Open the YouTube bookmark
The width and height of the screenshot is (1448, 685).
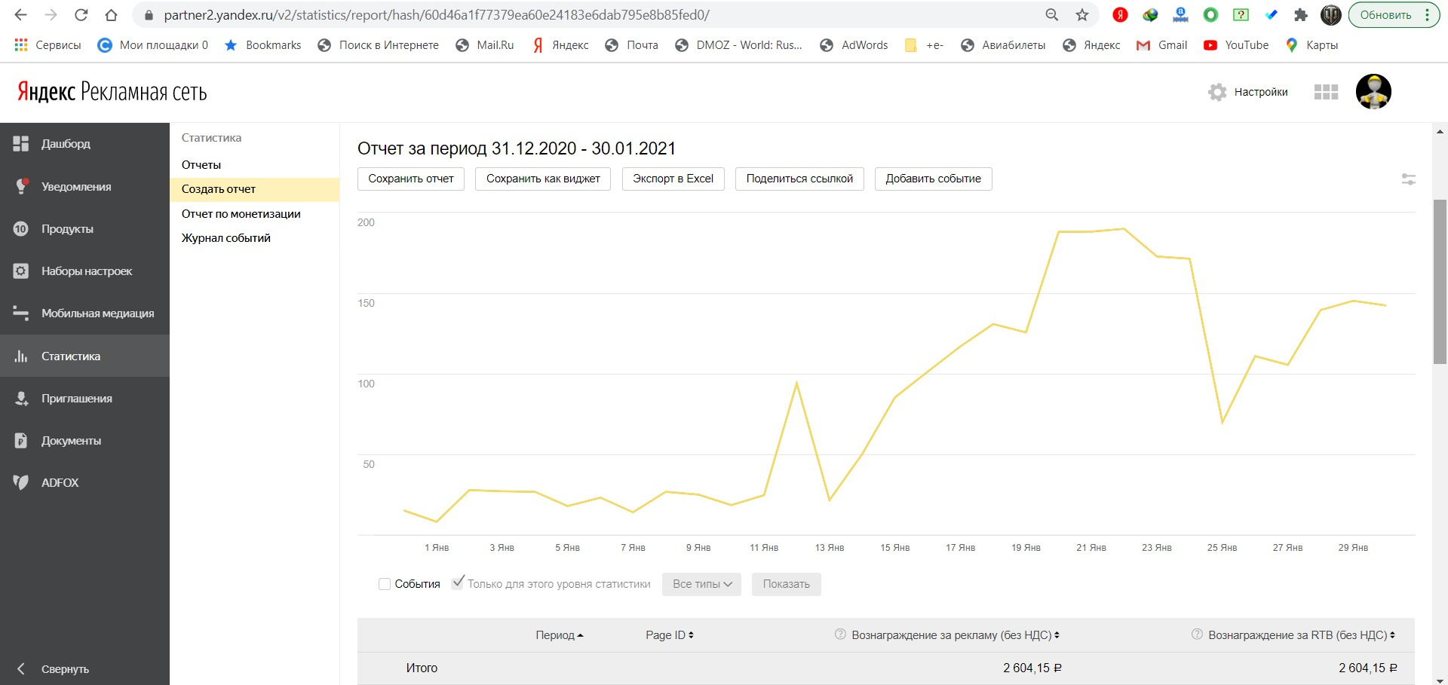[1236, 45]
